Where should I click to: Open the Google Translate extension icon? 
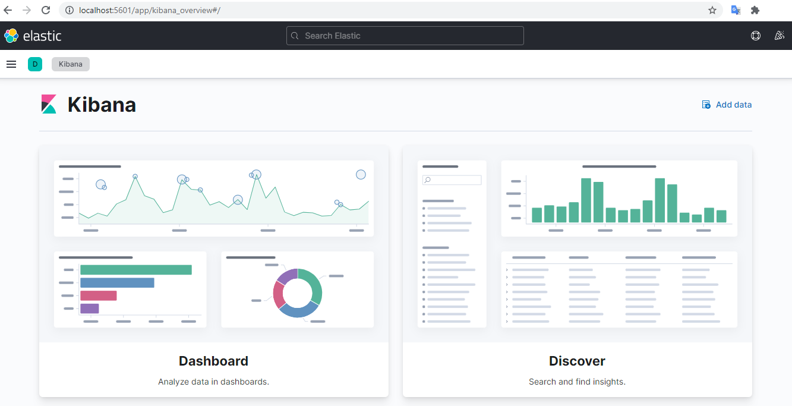(736, 10)
